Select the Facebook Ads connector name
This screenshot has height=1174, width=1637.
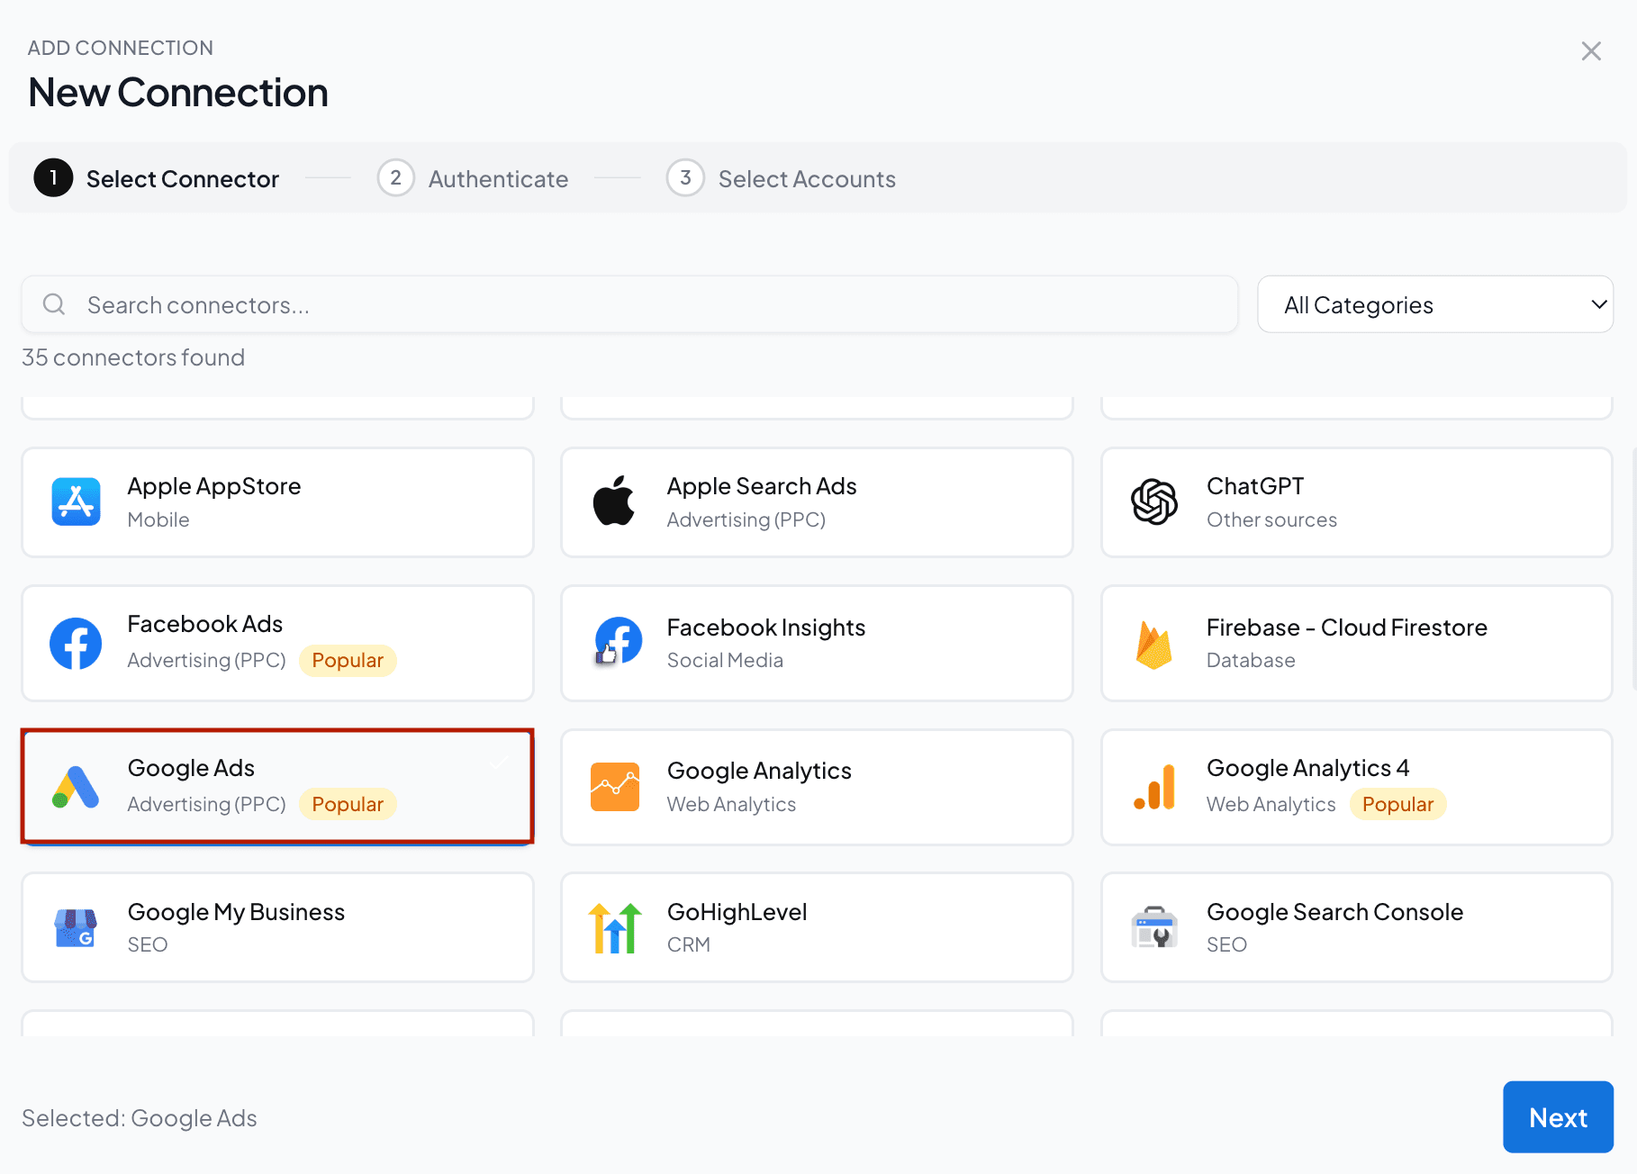click(x=205, y=624)
